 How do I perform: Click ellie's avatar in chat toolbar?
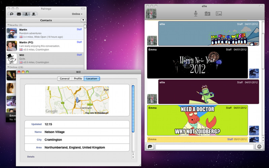click(151, 13)
